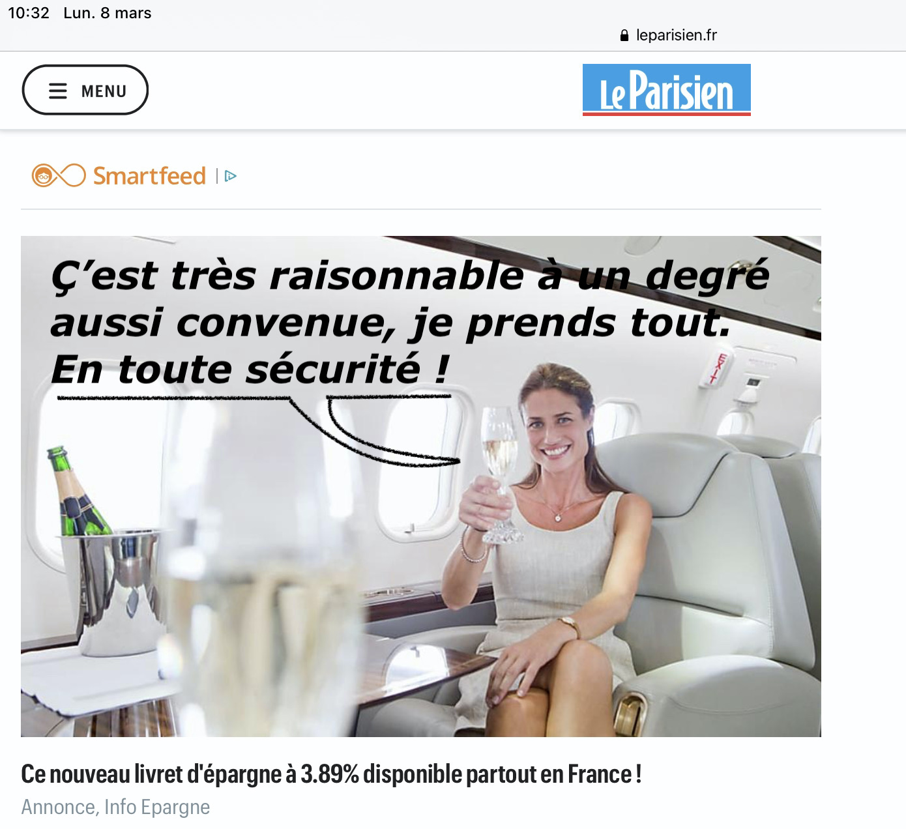Image resolution: width=906 pixels, height=829 pixels.
Task: Go to Le Parisien homepage logo
Action: (666, 90)
